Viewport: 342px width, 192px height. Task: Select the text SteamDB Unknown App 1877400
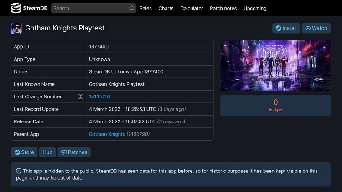point(126,71)
